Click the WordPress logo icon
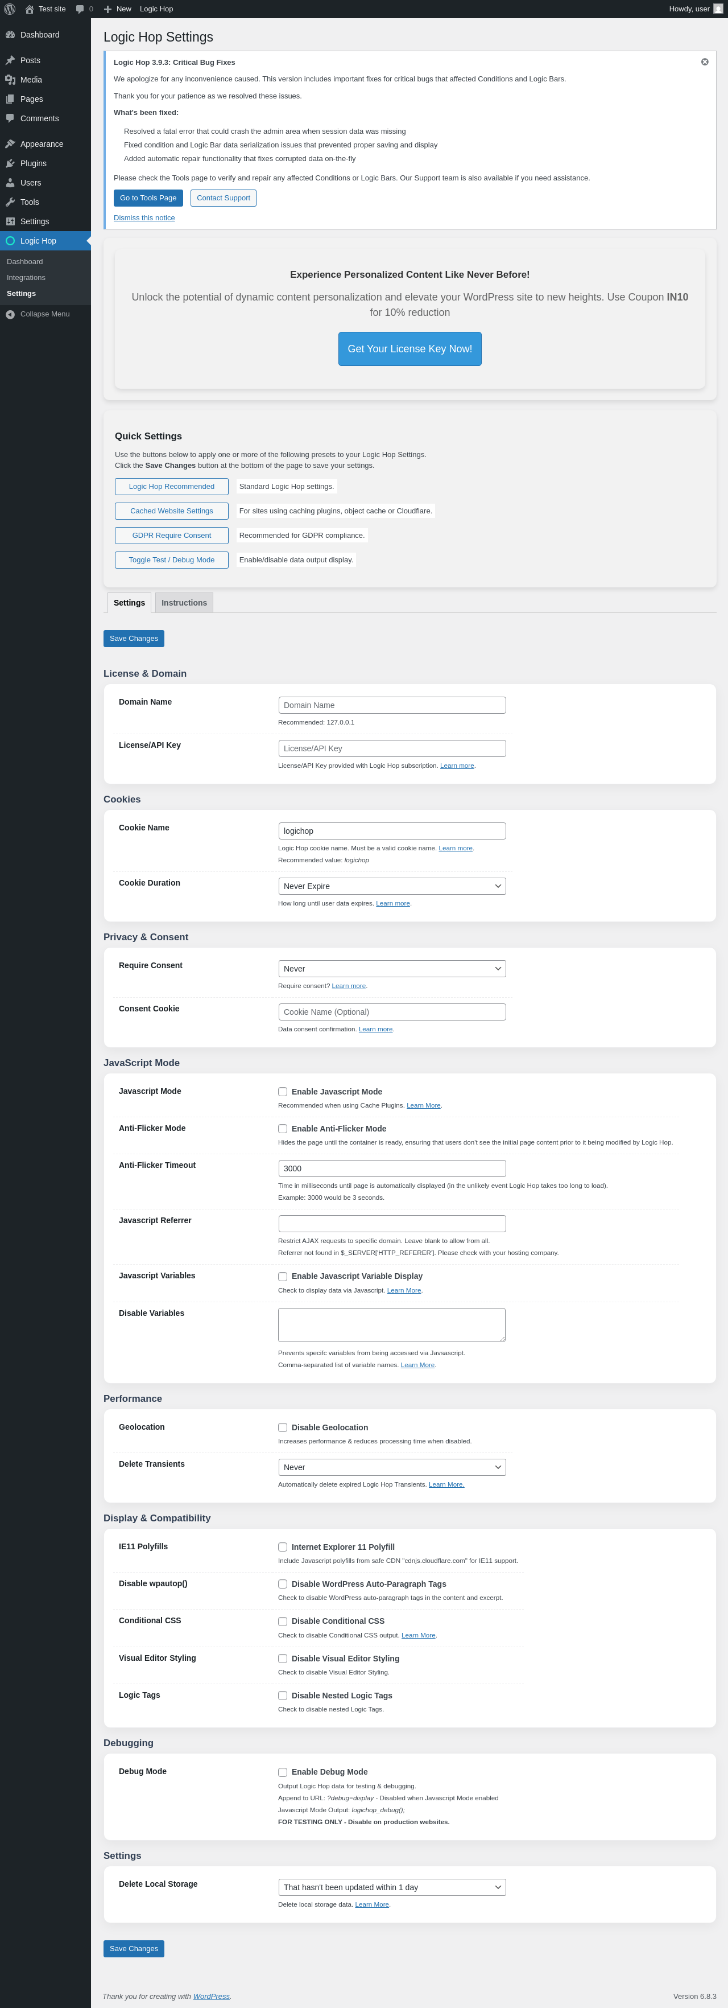The height and width of the screenshot is (2008, 728). (10, 9)
